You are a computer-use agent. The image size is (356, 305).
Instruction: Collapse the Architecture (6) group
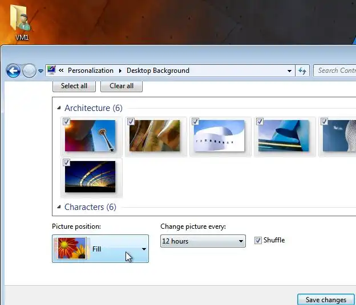(59, 108)
